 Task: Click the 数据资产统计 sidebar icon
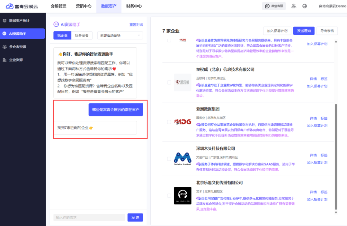(x=4, y=20)
